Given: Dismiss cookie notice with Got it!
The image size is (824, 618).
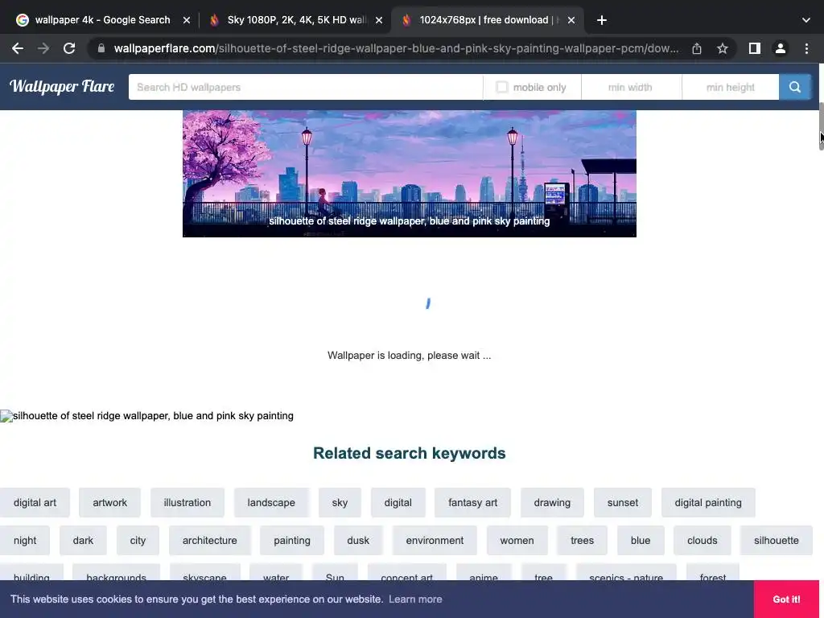Looking at the screenshot, I should point(786,599).
